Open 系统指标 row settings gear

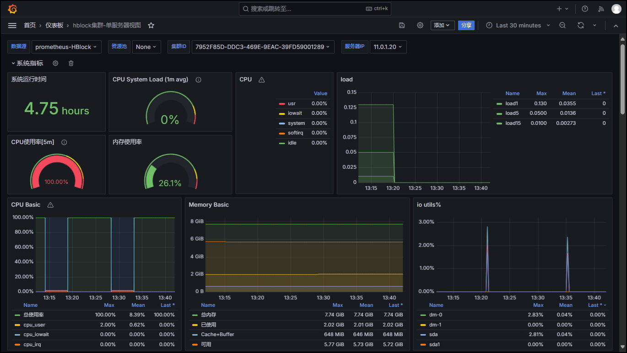[x=55, y=63]
